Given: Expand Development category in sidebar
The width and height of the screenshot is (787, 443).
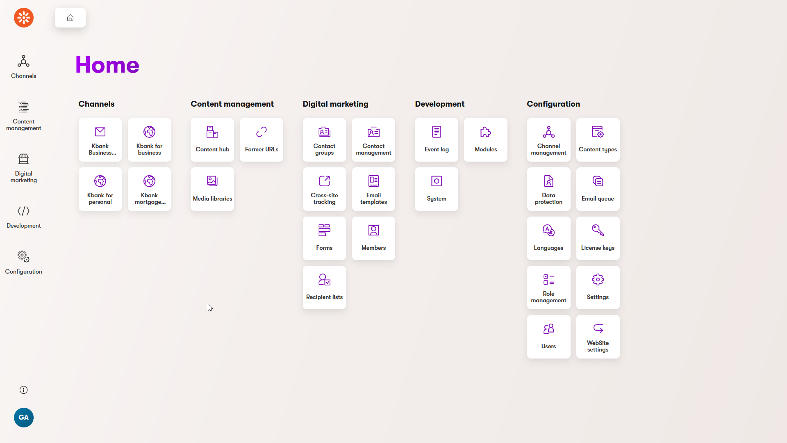Looking at the screenshot, I should 24,217.
